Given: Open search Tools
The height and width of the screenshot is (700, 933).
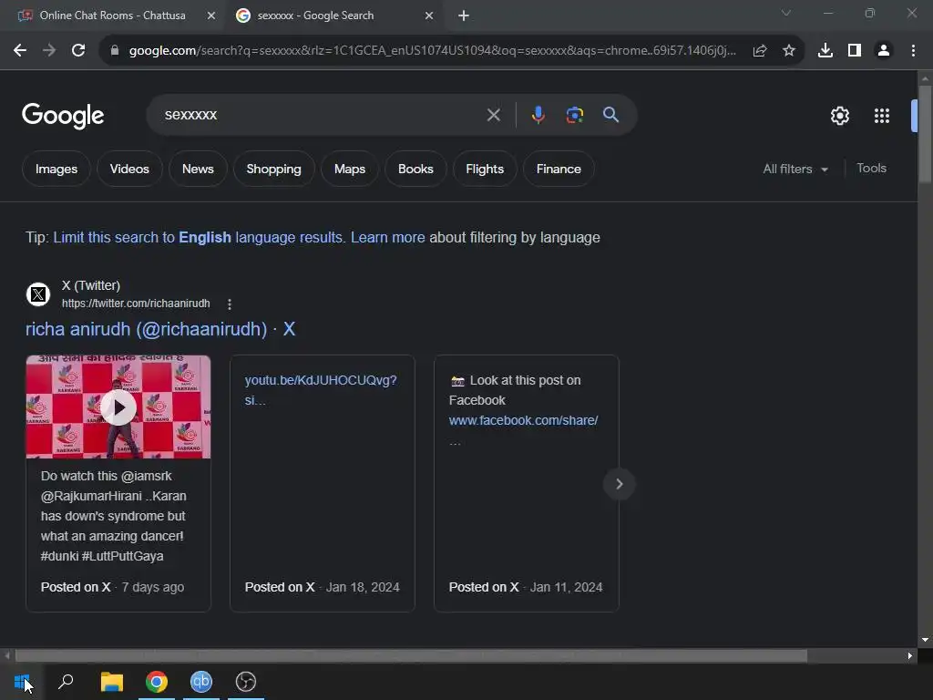Looking at the screenshot, I should coord(871,169).
